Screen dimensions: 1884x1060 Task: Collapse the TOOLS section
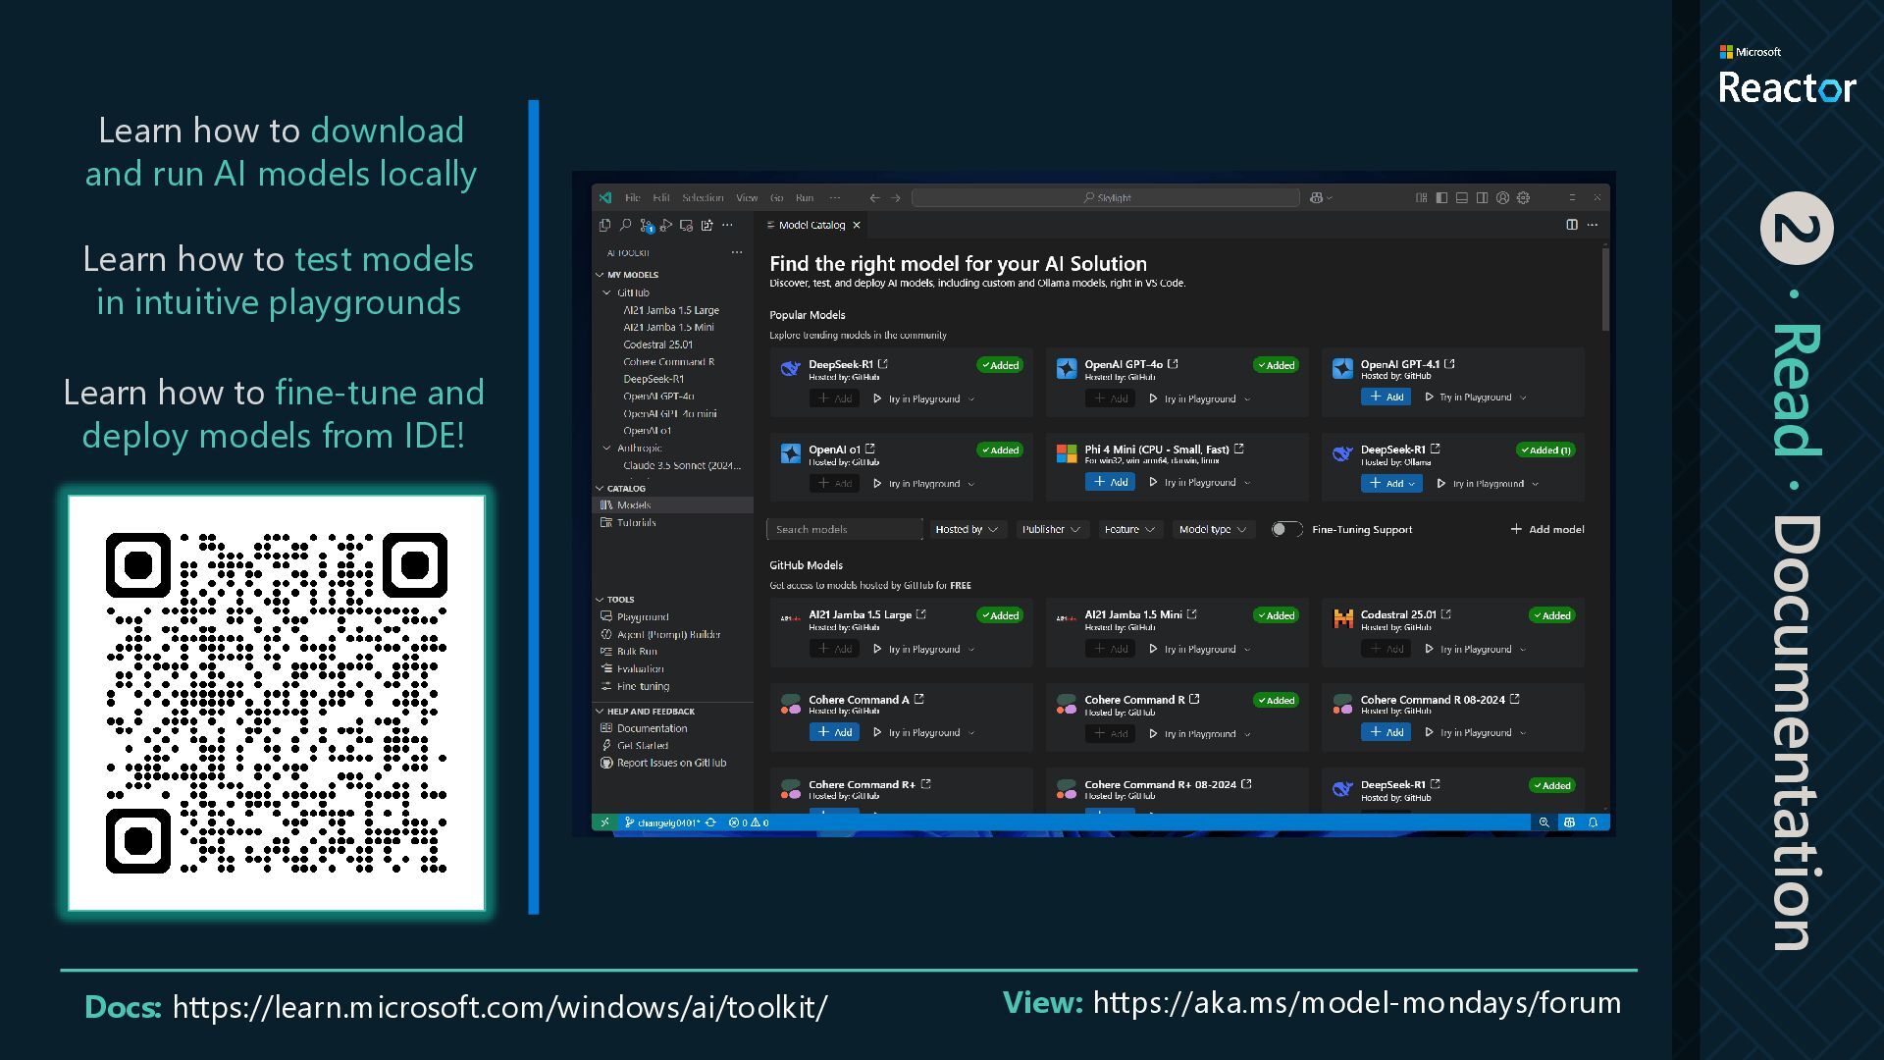(600, 599)
